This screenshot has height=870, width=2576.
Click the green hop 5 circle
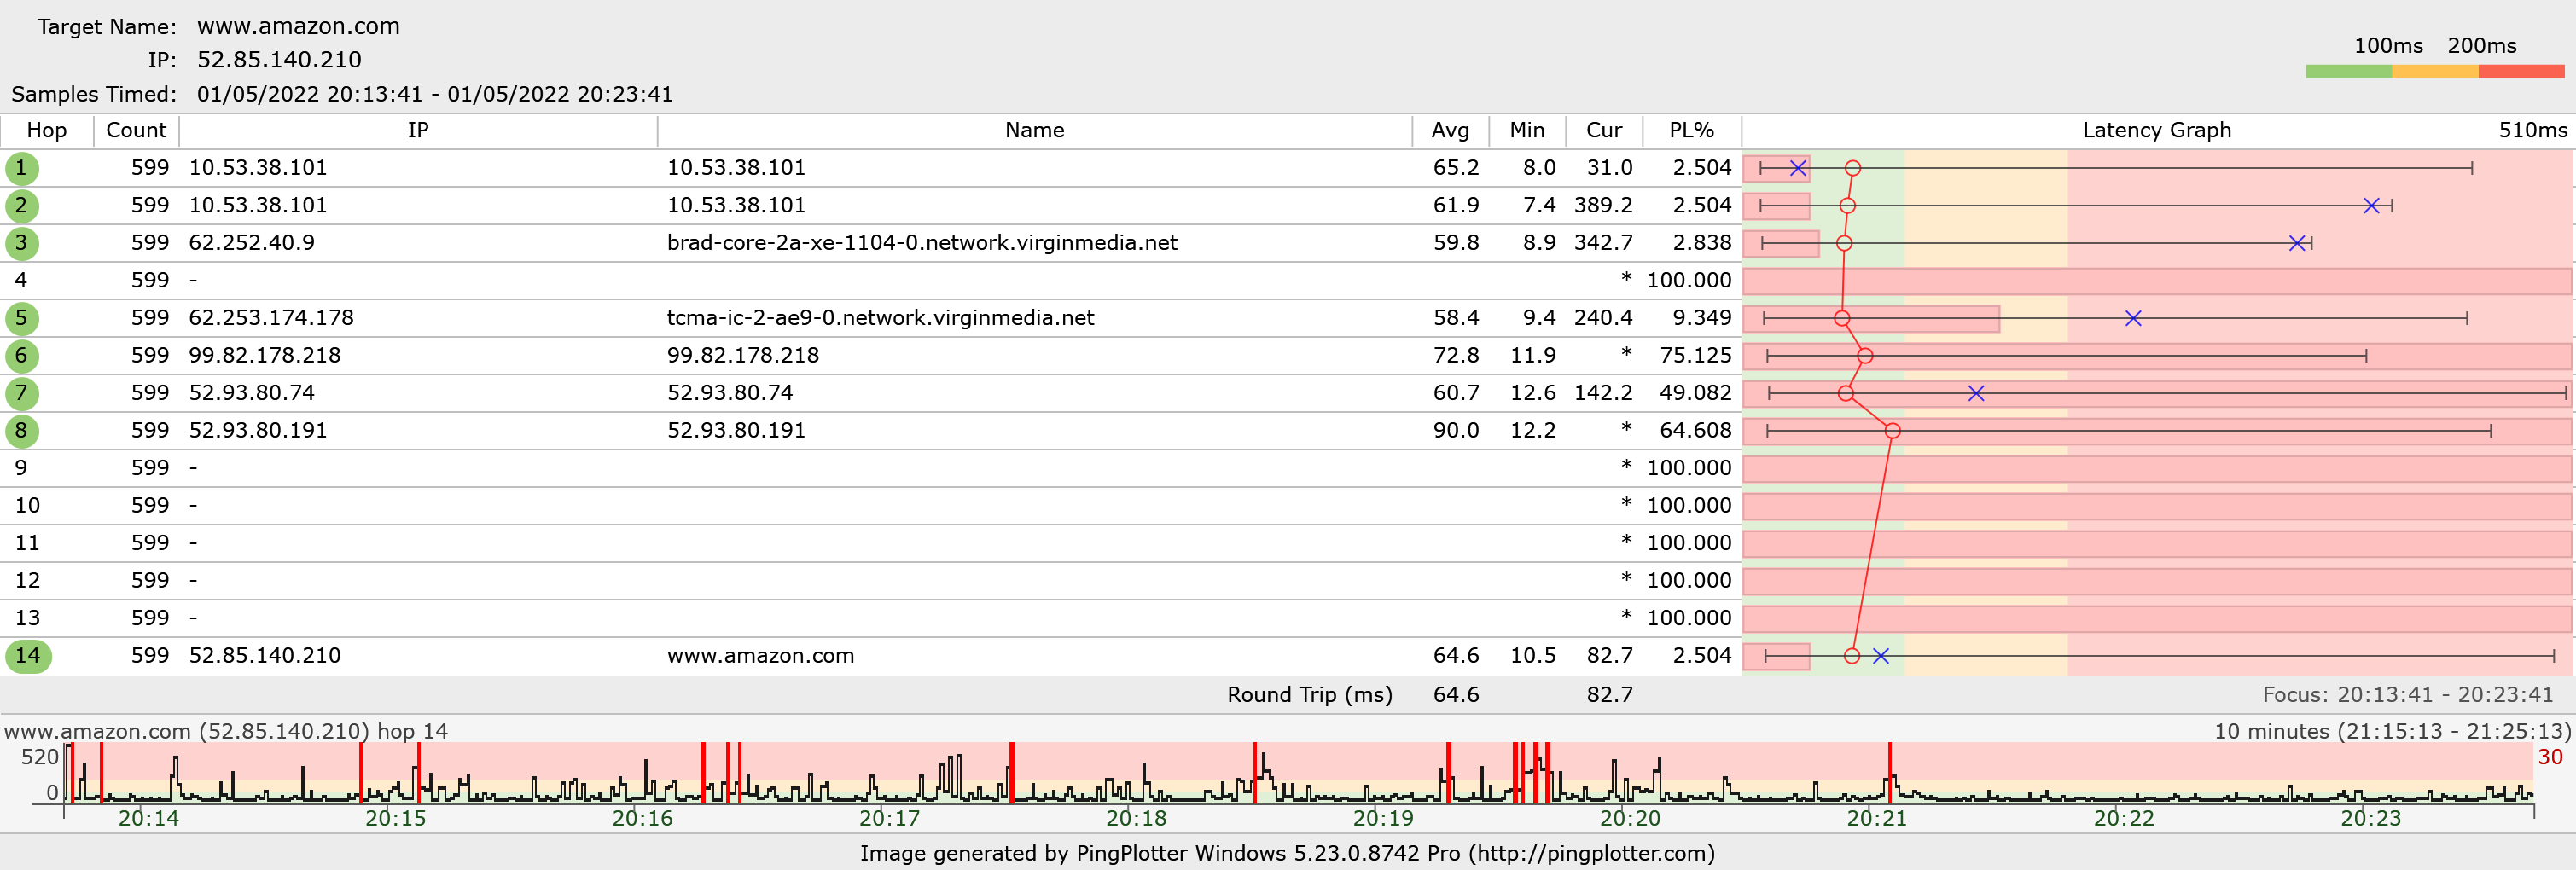coord(21,318)
